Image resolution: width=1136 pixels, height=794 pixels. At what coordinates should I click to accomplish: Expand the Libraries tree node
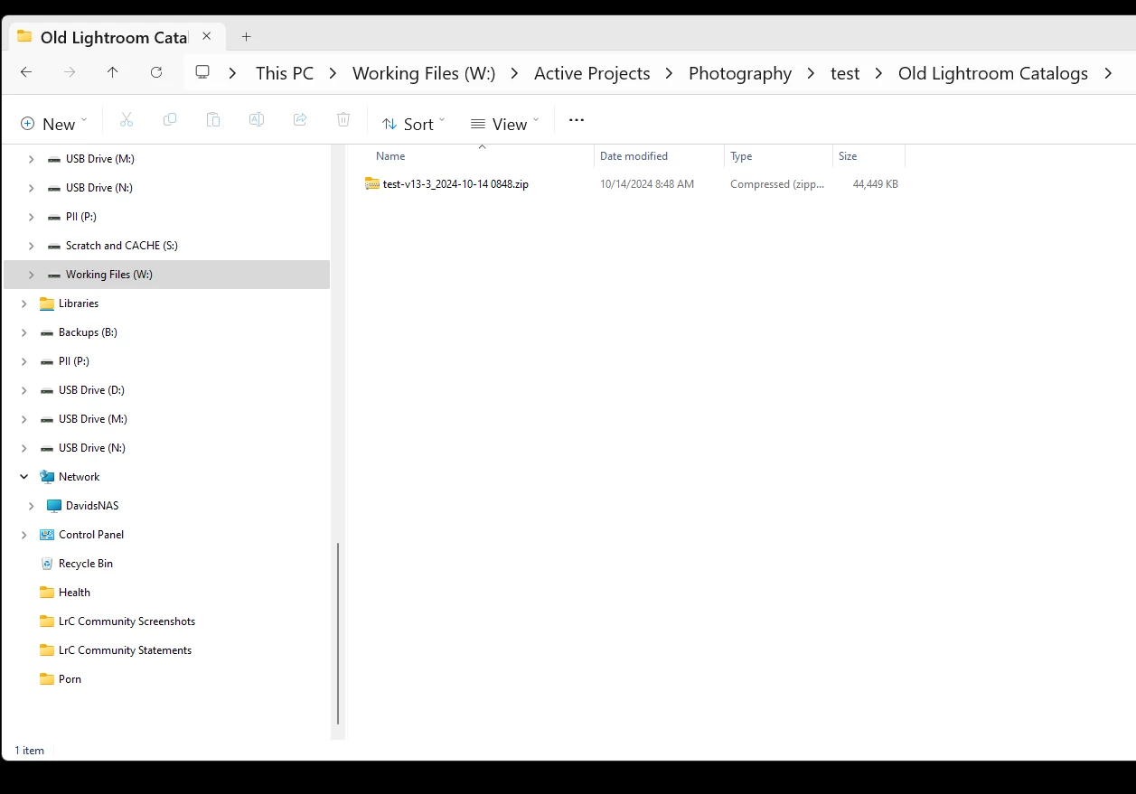point(24,304)
